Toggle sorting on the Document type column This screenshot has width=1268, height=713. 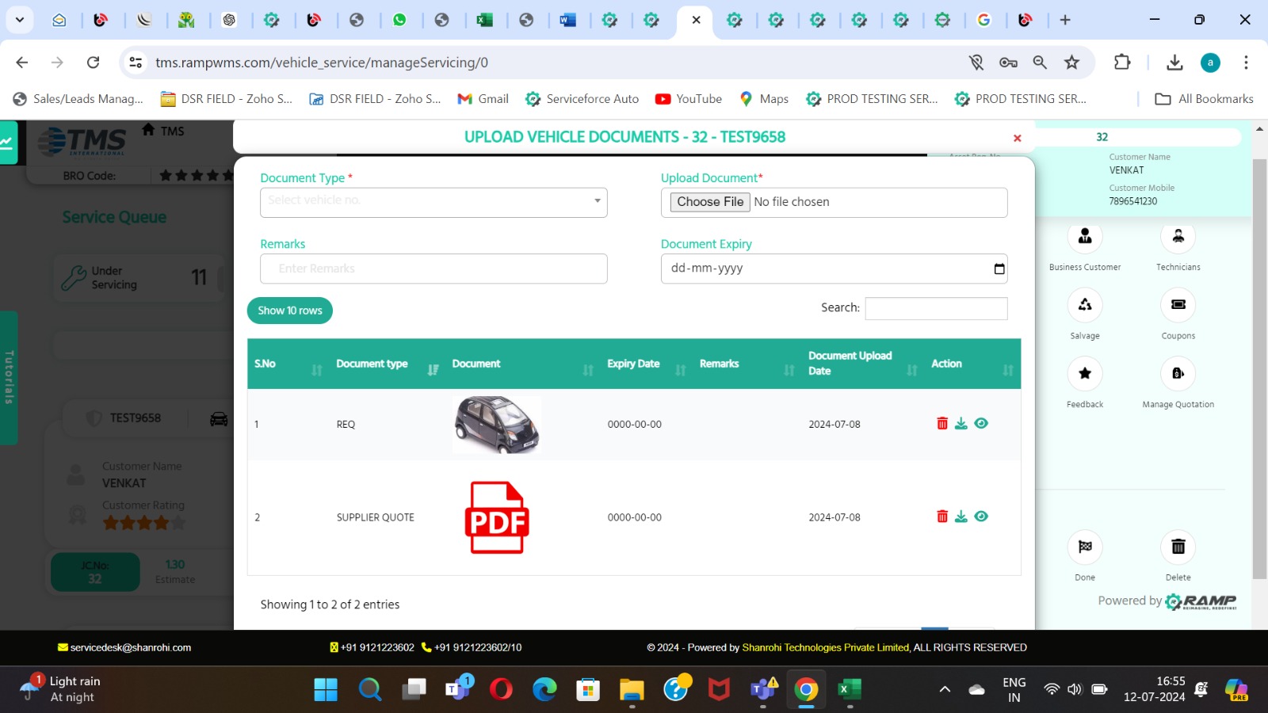[x=433, y=369]
